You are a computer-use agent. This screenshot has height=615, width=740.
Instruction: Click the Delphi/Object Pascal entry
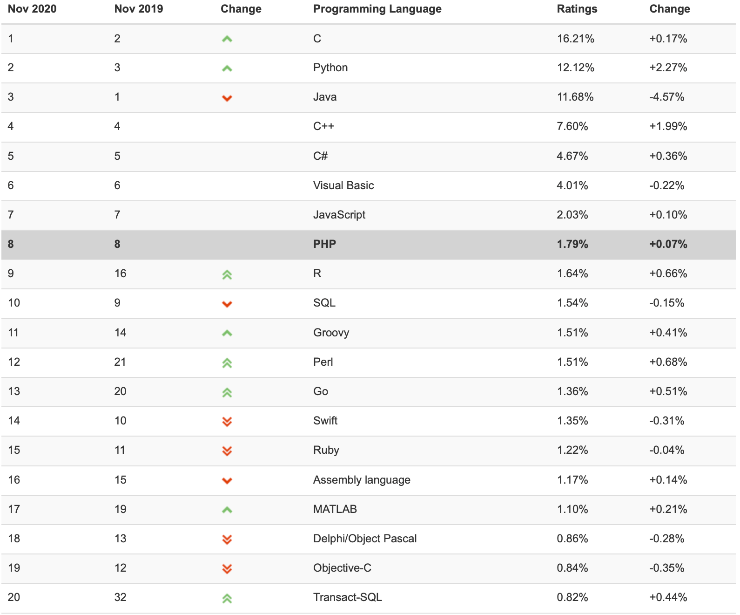click(x=365, y=539)
